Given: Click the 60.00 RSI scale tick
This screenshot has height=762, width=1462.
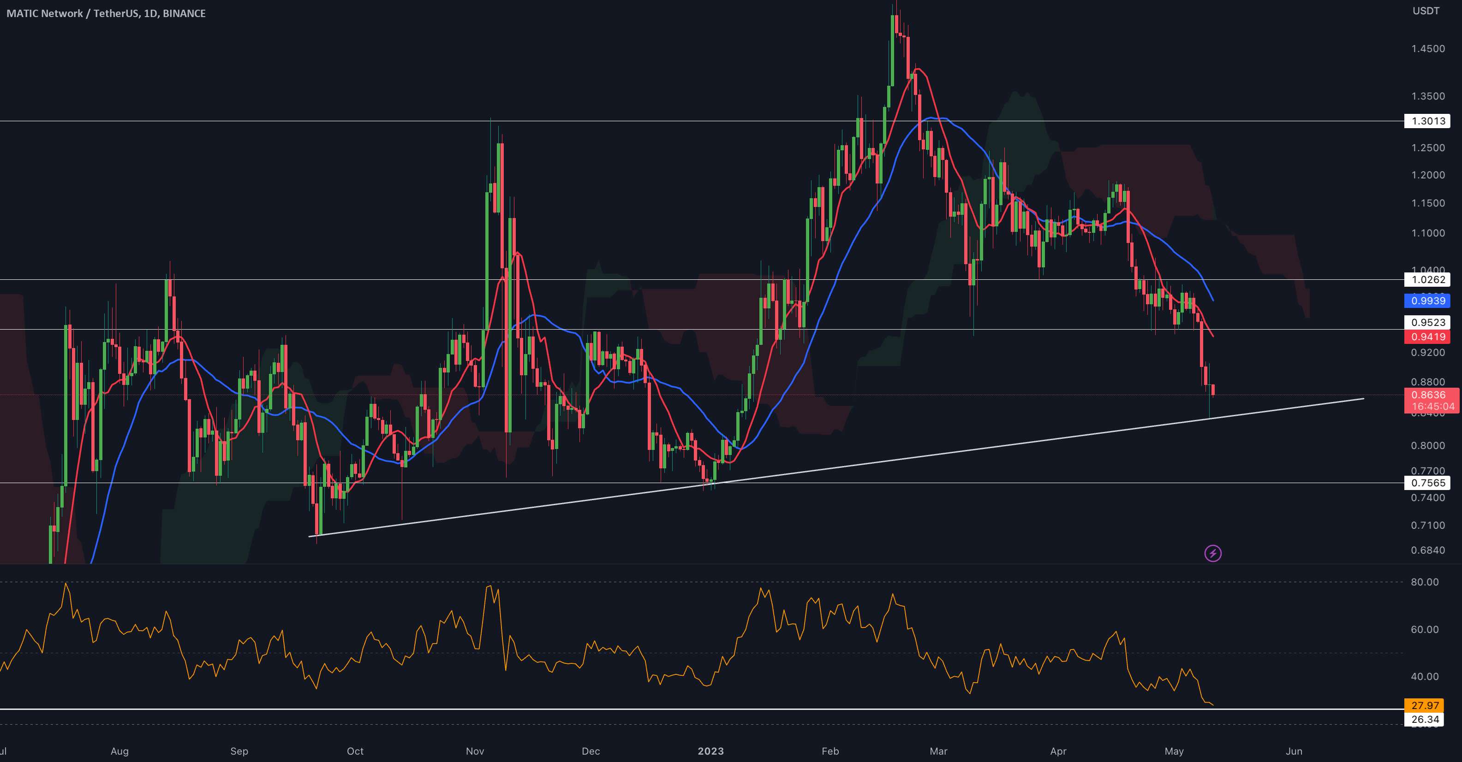Looking at the screenshot, I should [x=1425, y=629].
